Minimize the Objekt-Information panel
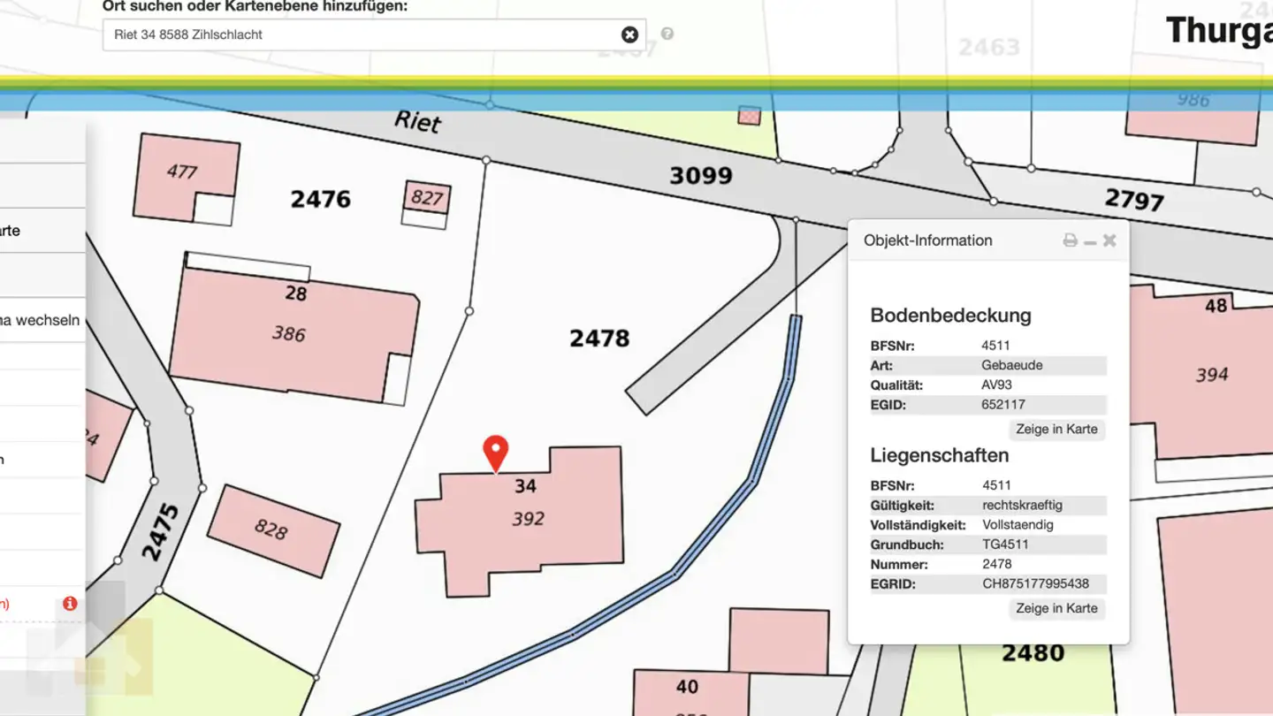This screenshot has height=716, width=1273. point(1090,241)
